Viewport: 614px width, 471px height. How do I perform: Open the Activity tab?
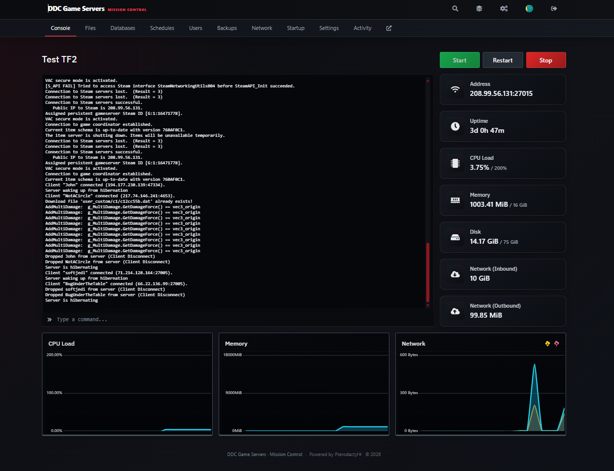coord(362,28)
